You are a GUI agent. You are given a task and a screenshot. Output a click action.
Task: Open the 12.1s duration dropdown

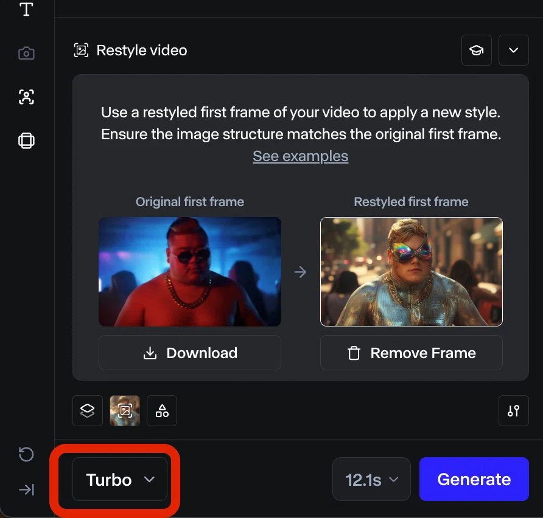click(371, 479)
